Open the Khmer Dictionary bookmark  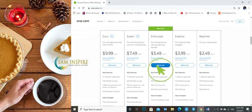(x=91, y=13)
